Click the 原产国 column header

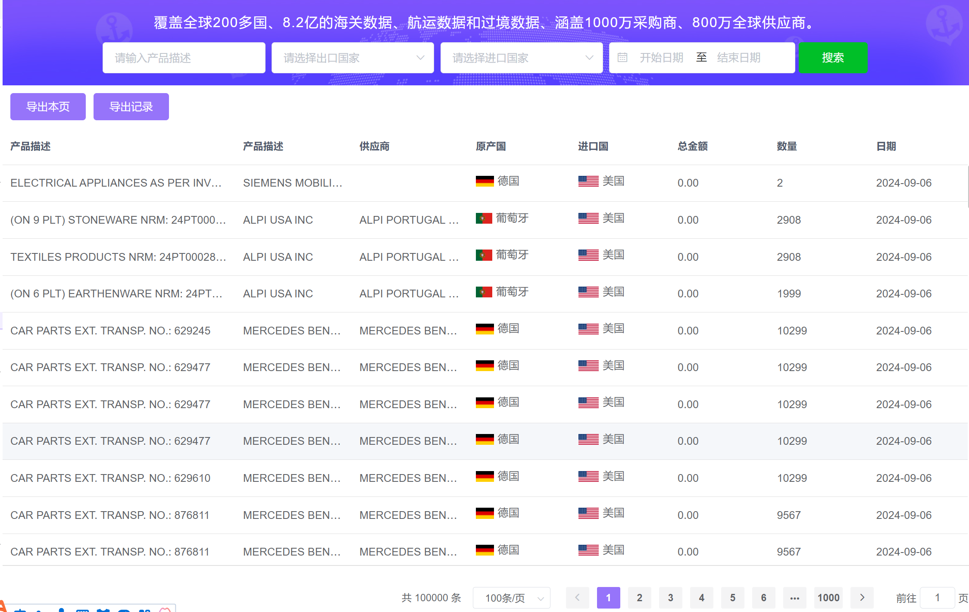[x=491, y=147]
